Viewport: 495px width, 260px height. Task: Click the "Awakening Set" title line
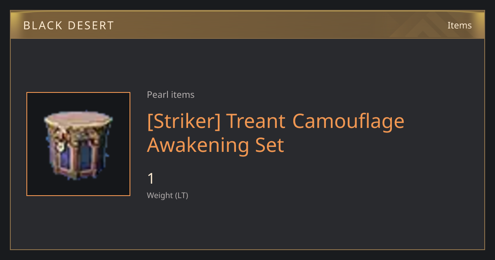pos(215,145)
